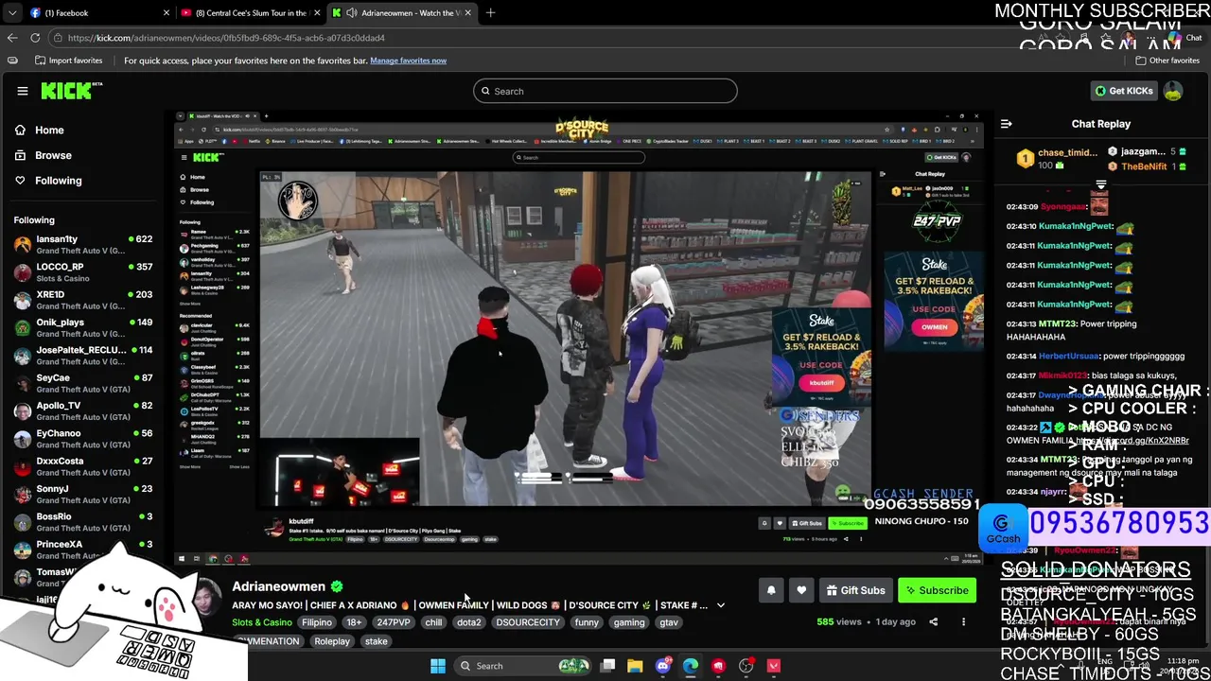Open Following in sidebar
This screenshot has width=1211, height=681.
[58, 181]
